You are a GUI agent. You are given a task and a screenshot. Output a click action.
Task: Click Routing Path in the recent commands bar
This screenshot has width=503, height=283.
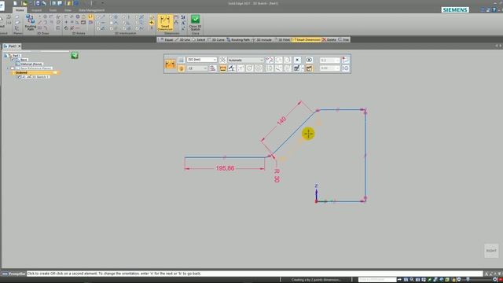pos(238,40)
